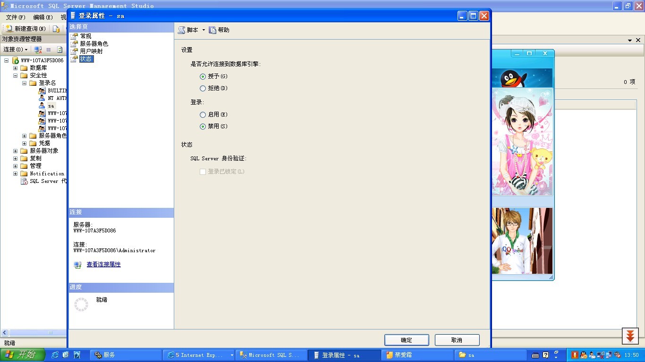Switch to the Microsoft SQL S... taskbar window

click(271, 355)
